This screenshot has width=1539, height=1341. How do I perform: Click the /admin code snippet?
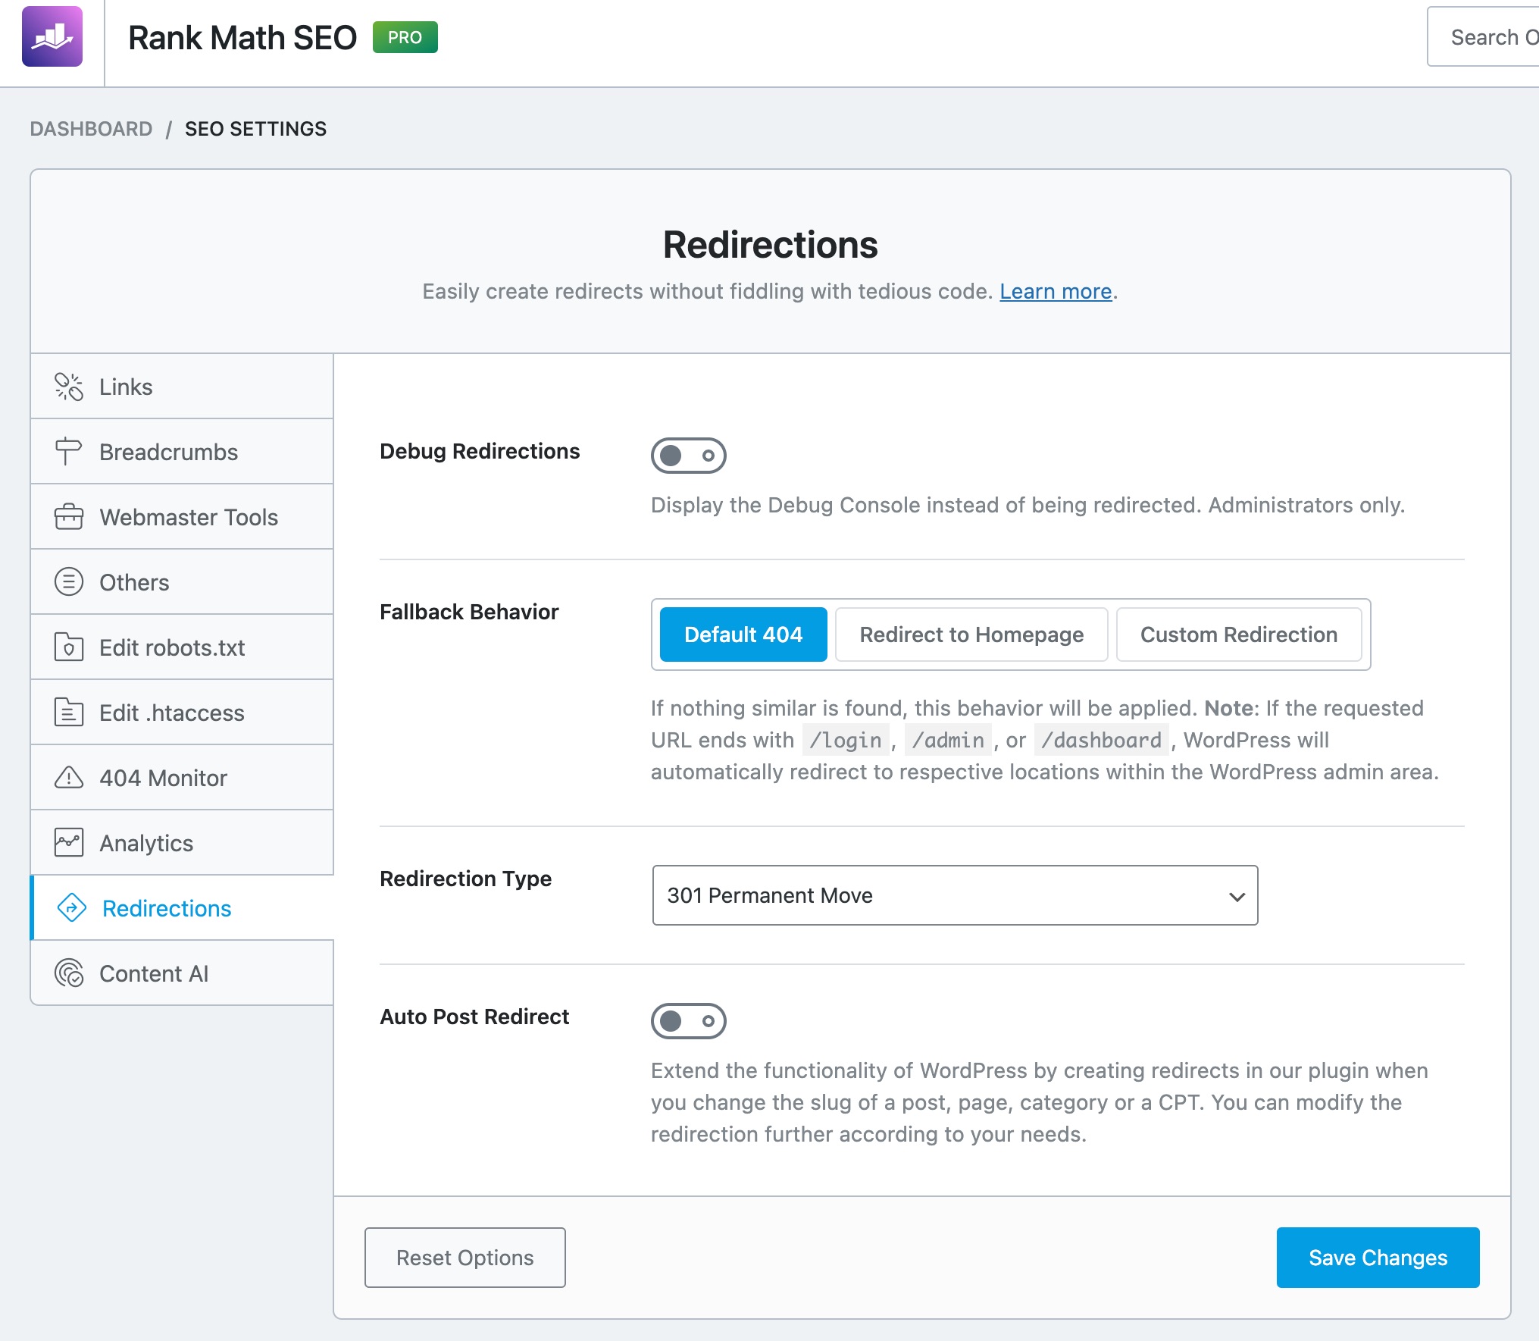point(948,740)
